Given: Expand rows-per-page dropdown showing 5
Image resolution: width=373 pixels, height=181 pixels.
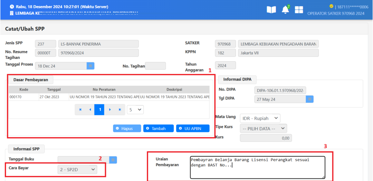Looking at the screenshot, I should click(x=135, y=109).
